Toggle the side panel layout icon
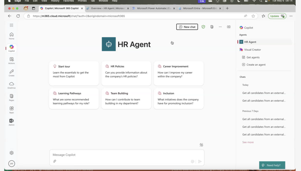The height and width of the screenshot is (171, 301). coord(229,27)
